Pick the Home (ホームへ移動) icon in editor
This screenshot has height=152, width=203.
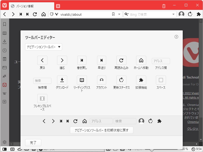pyautogui.click(x=141, y=60)
